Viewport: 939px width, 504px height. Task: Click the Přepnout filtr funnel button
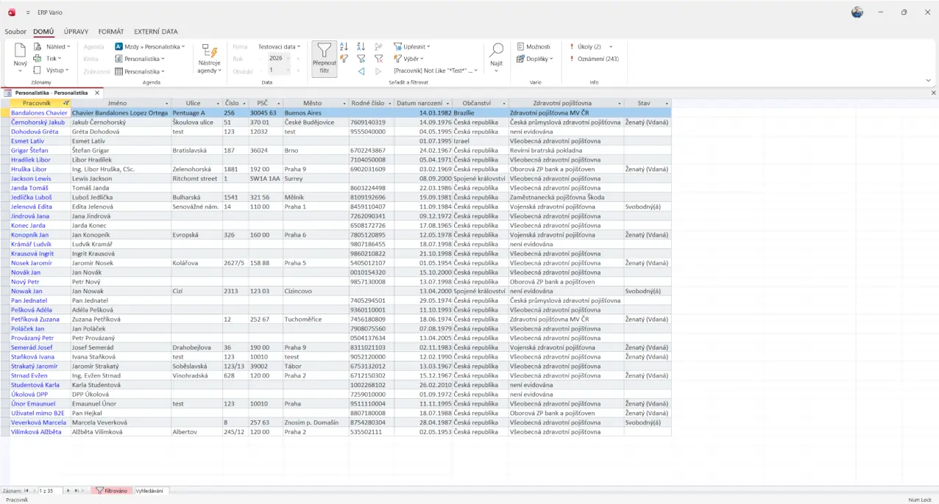click(324, 58)
